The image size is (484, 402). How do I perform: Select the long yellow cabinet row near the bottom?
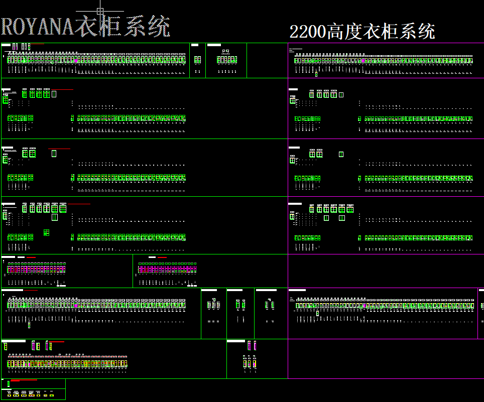click(67, 363)
